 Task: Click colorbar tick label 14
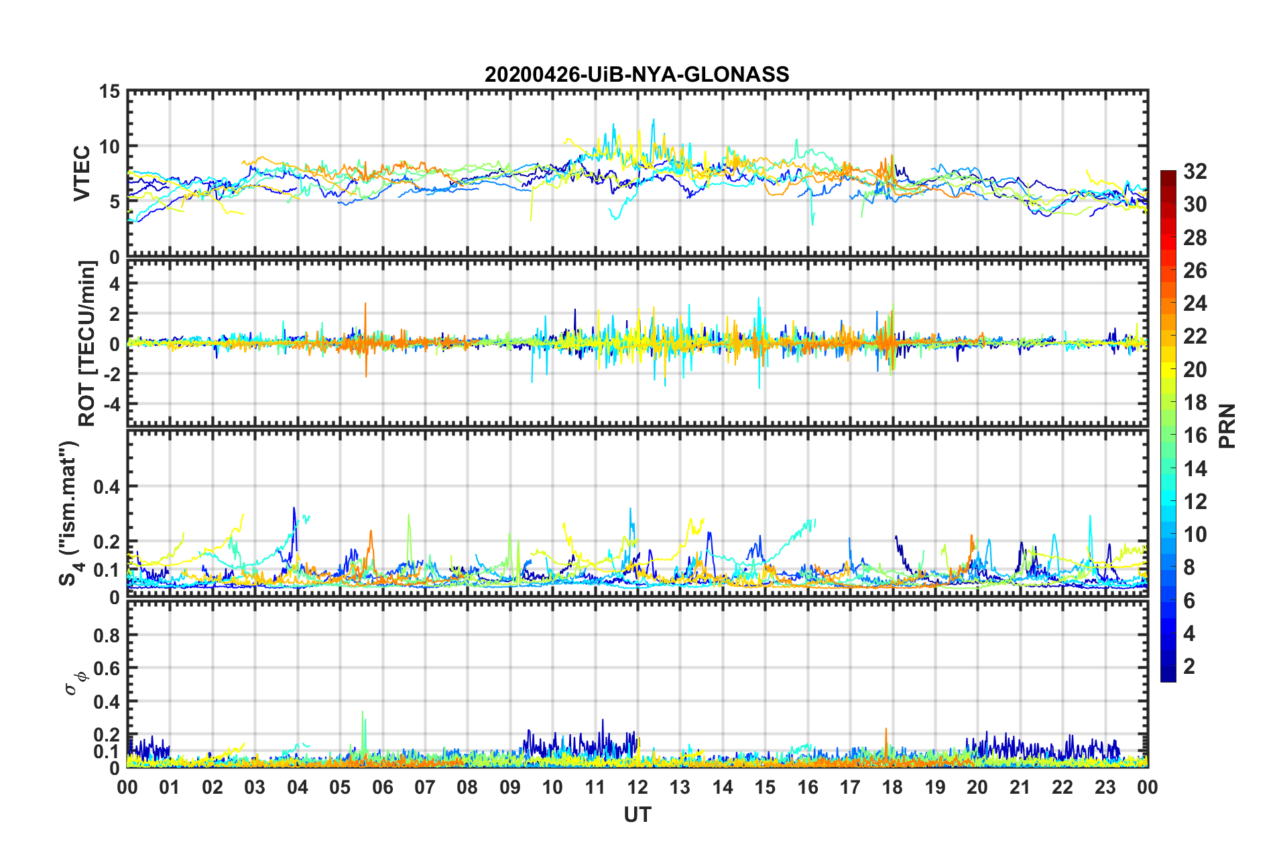(1195, 469)
